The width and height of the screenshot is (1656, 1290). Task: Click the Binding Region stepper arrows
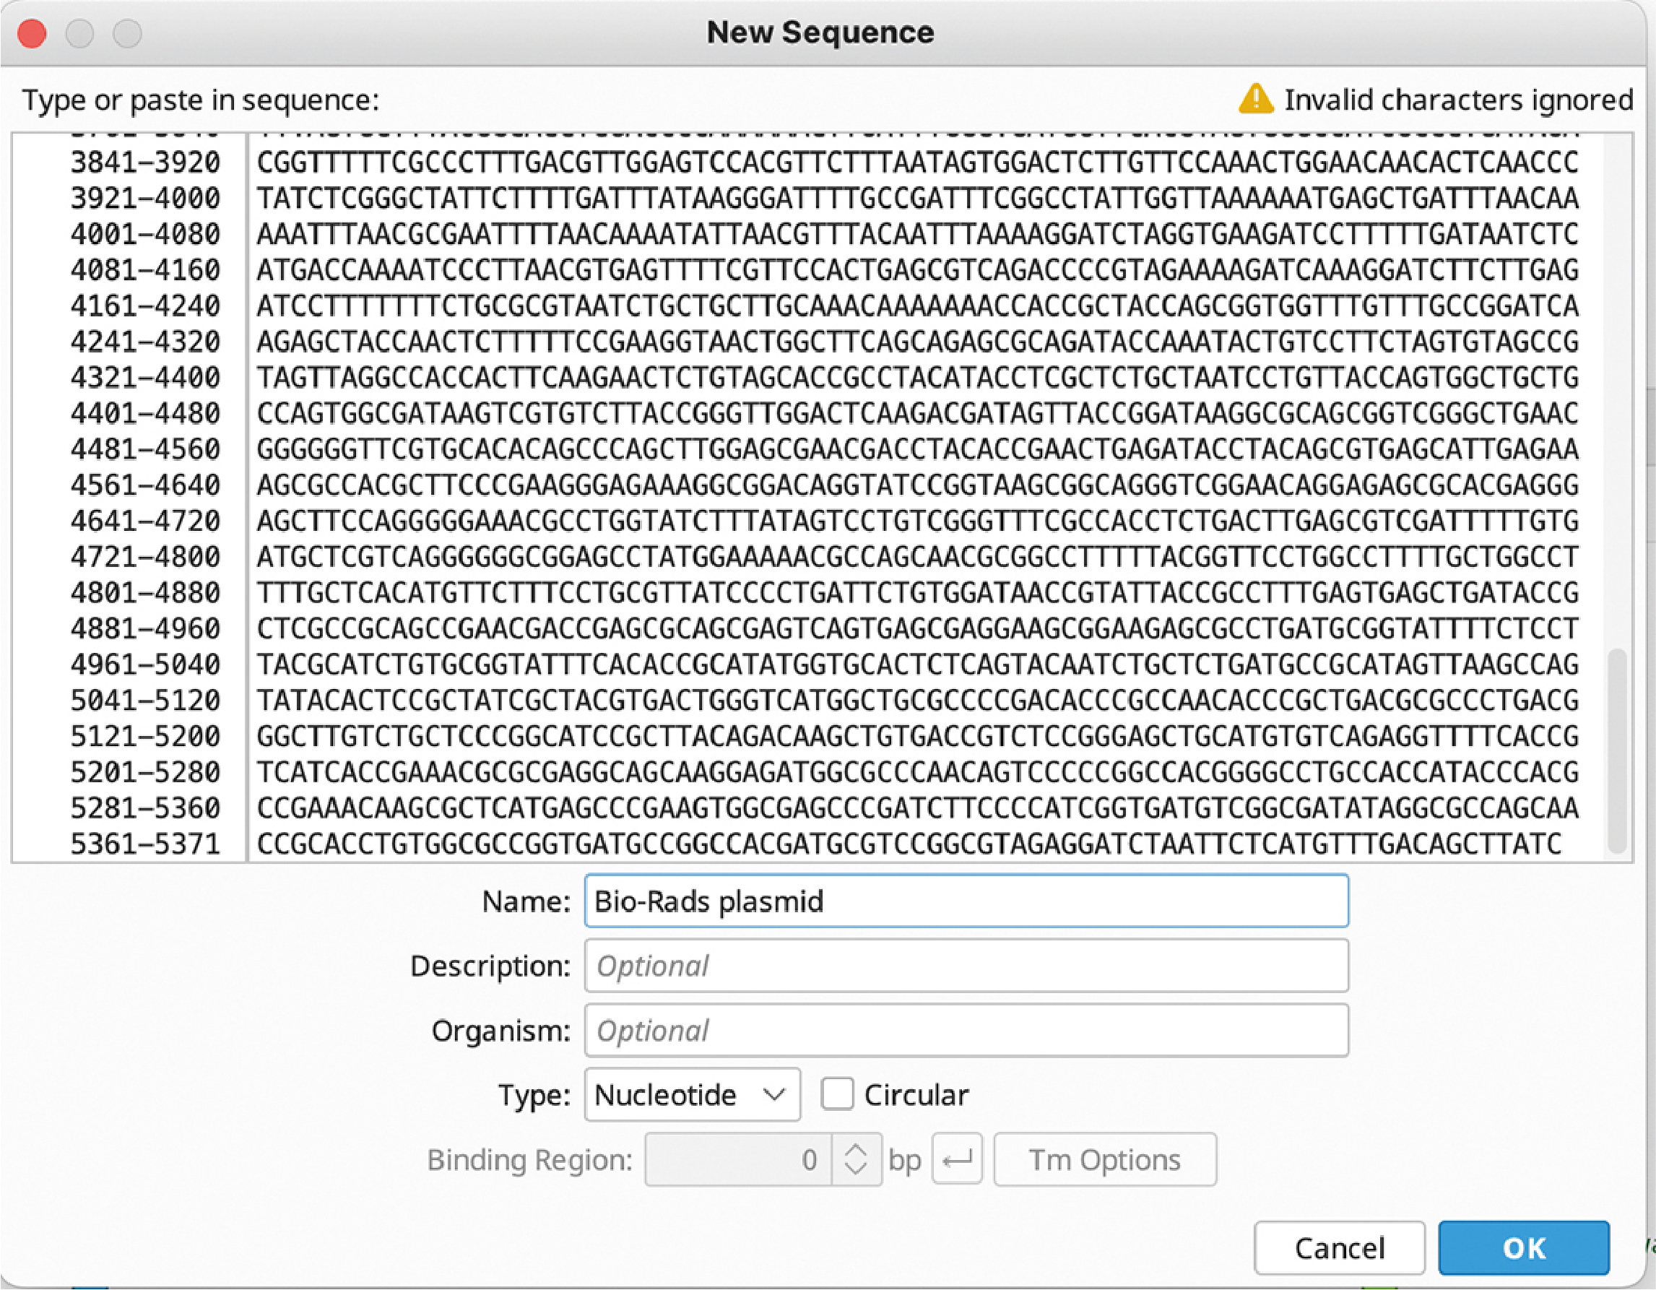[856, 1159]
